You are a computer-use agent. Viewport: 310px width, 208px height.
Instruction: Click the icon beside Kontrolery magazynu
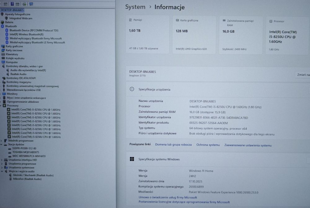[4, 82]
